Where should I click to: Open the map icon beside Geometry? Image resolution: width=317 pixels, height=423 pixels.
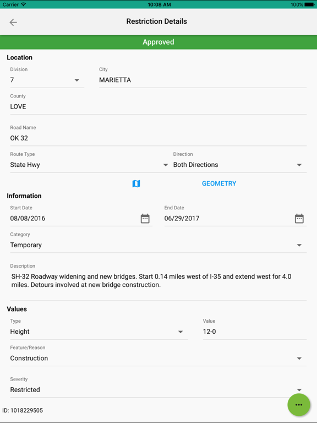(x=136, y=184)
